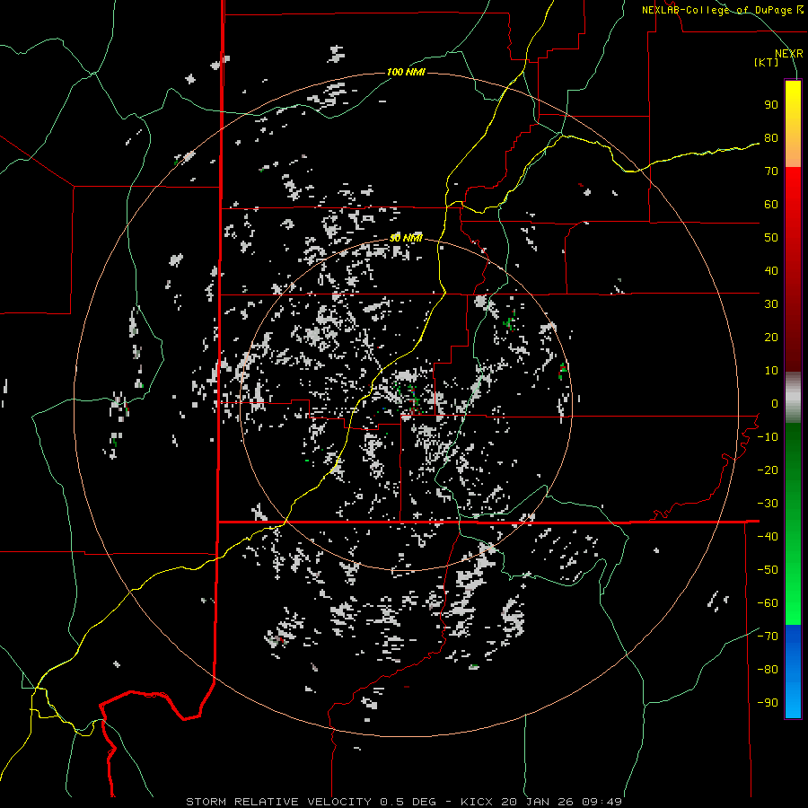This screenshot has width=808, height=808.
Task: Click the -40 value on velocity scale
Action: (x=768, y=537)
